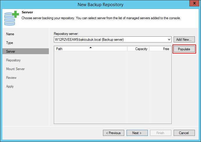Sort list by Free column header
Viewport: 201px width, 142px height.
click(160, 49)
